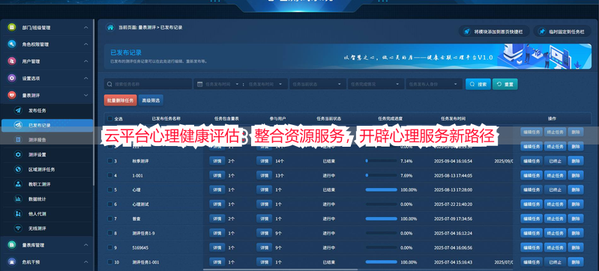Click the 设置选项 gear icon
599x271 pixels.
(x=12, y=78)
